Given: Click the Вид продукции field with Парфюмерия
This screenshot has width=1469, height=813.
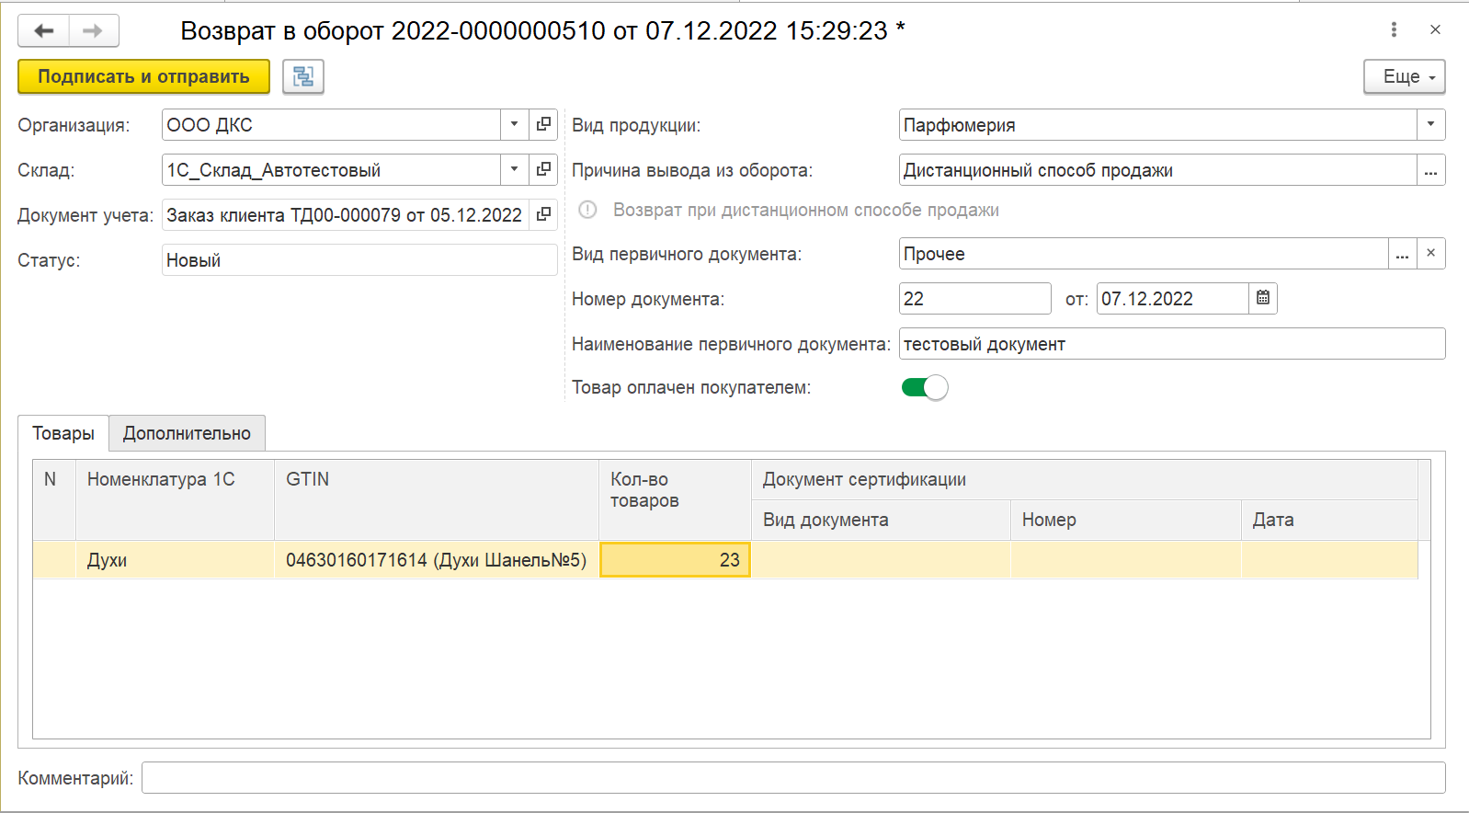Looking at the screenshot, I should click(1156, 125).
